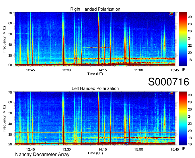The image size is (195, 158).
Task: Click the '30' dB label on top color bar
Action: pyautogui.click(x=190, y=17)
